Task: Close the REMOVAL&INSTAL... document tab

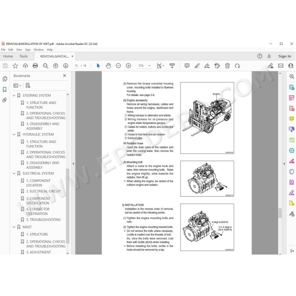Action: (x=72, y=56)
